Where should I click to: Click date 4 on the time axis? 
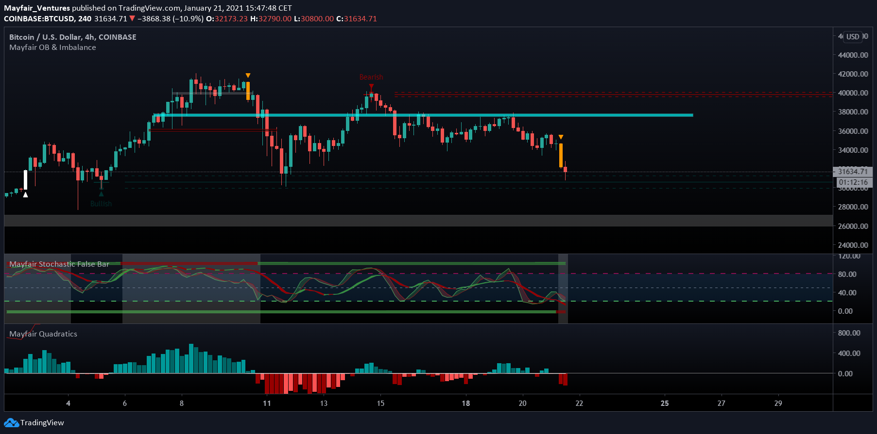pos(68,403)
